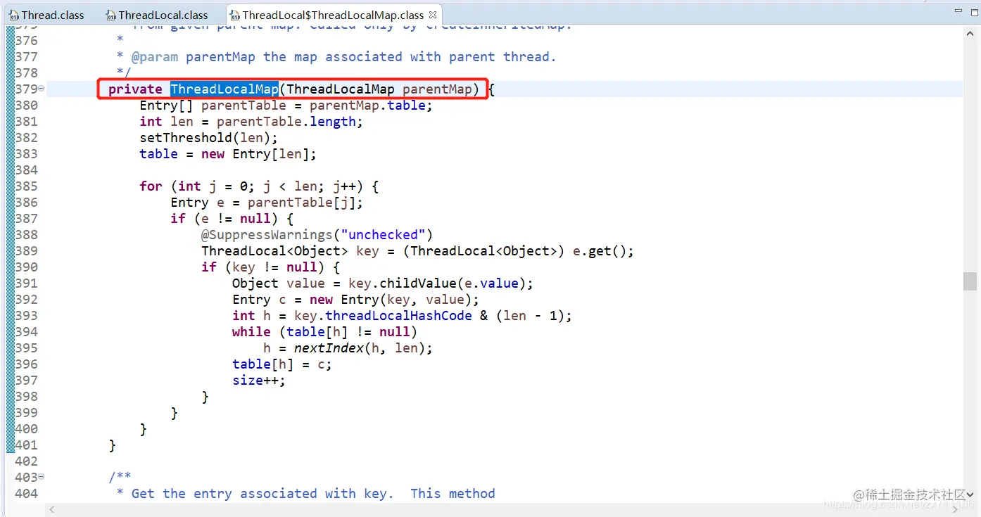Switch to the ThreadLocal.class tab
Viewport: 981px width, 517px height.
157,15
